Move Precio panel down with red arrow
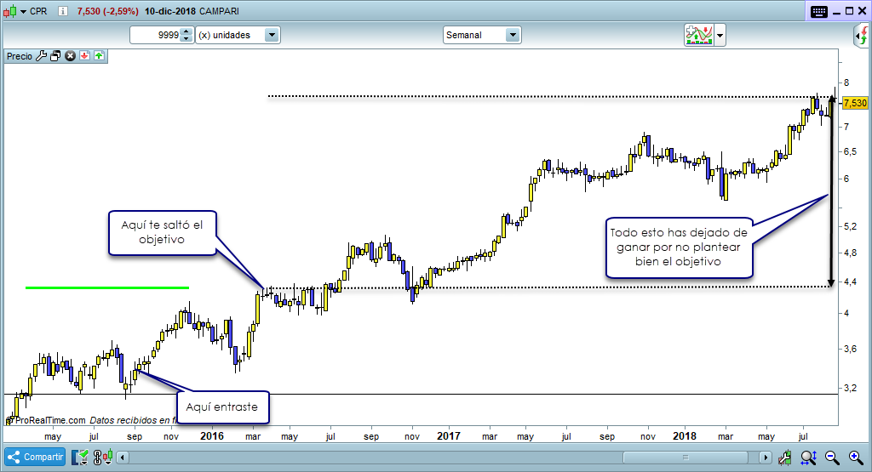The height and width of the screenshot is (472, 872). [85, 56]
